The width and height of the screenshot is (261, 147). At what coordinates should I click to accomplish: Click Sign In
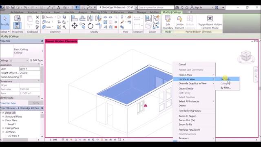198,7
